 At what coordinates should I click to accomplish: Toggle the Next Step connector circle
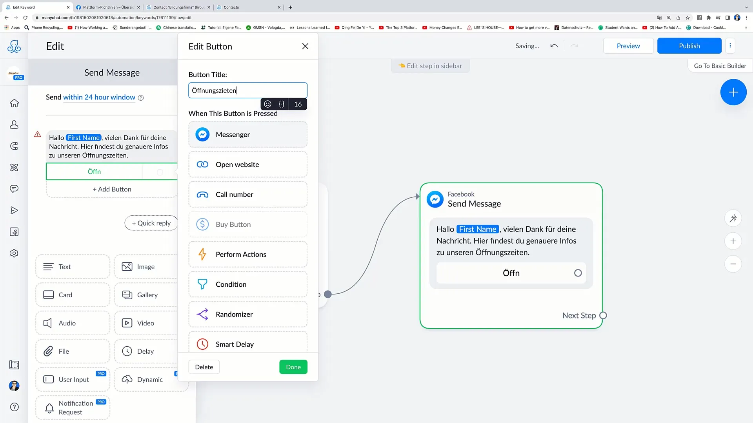pyautogui.click(x=602, y=315)
